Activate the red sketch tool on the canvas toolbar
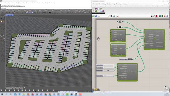170x96 pixels. (117, 16)
